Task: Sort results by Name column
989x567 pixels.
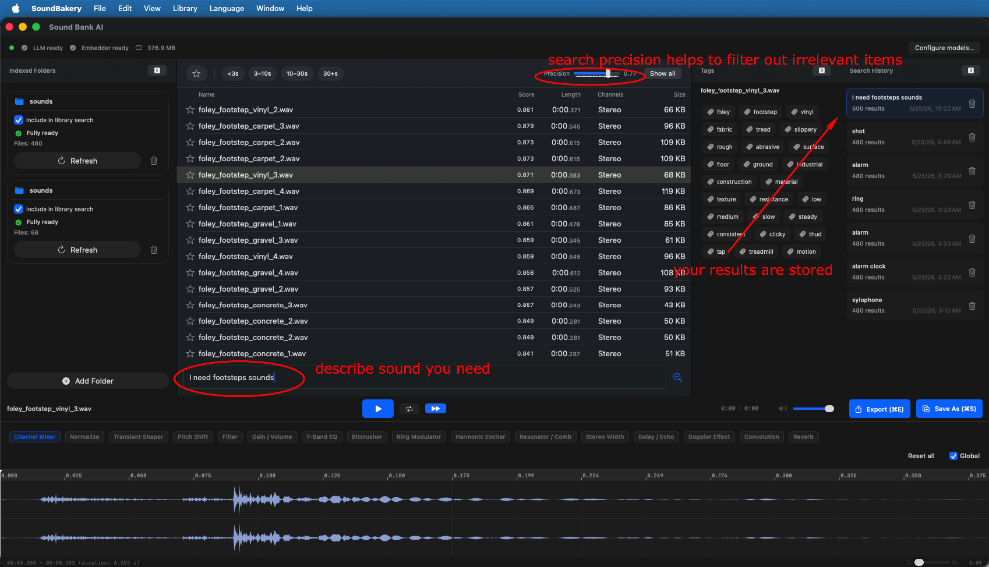Action: [206, 94]
